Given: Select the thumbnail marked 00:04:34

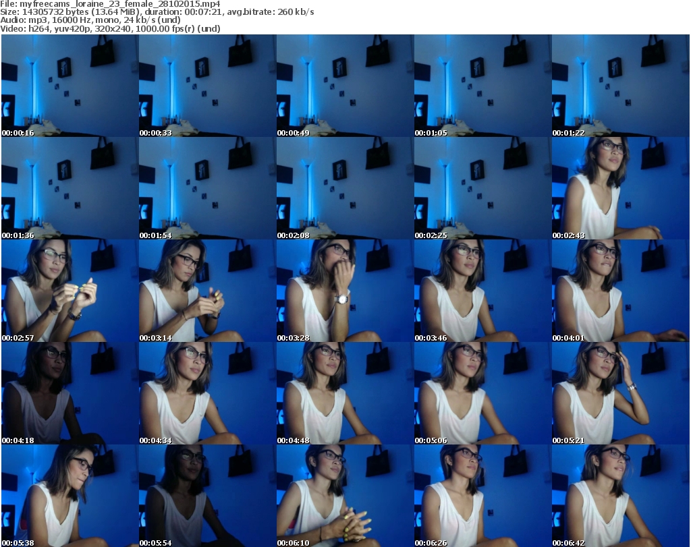Looking at the screenshot, I should tap(208, 393).
